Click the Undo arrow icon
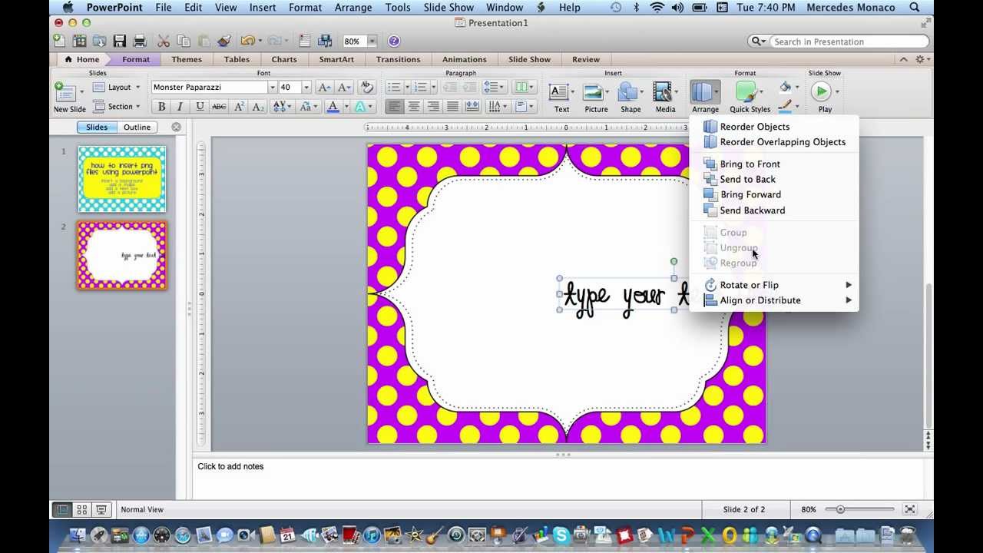Viewport: 983px width, 553px height. [x=247, y=41]
